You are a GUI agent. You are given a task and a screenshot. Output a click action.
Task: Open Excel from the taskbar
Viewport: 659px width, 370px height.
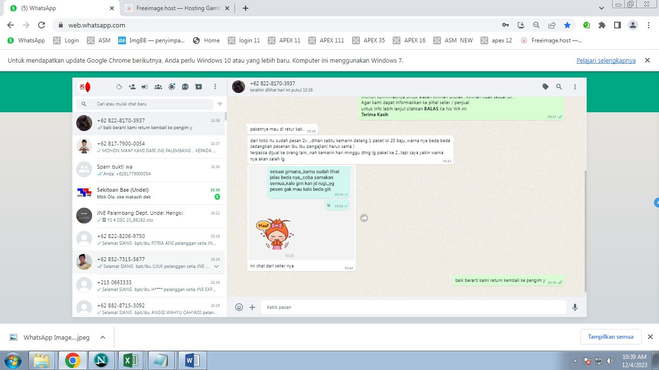(131, 360)
